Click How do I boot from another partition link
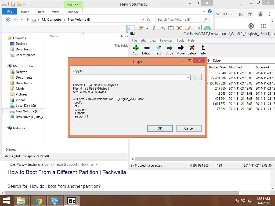This screenshot has height=206, width=275. click(65, 186)
